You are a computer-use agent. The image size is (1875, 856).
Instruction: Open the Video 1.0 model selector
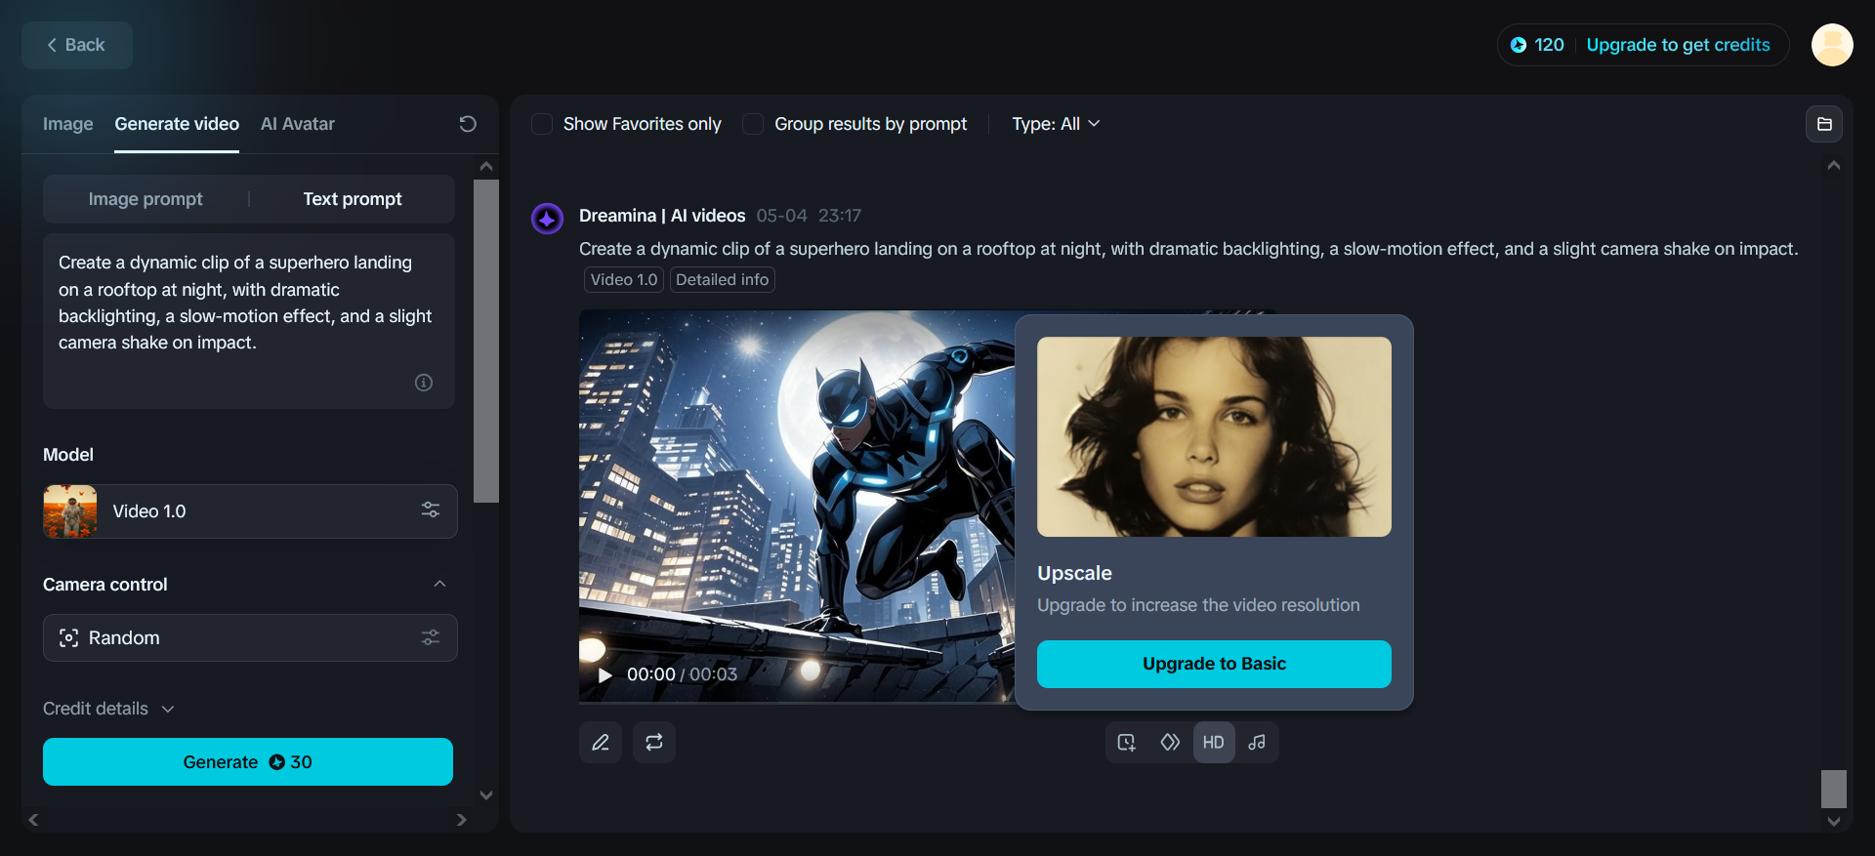pyautogui.click(x=250, y=511)
